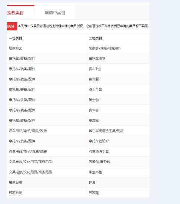Image resolution: width=180 pixels, height=204 pixels.
Task: Click the red 类目 button
Action: pyautogui.click(x=12, y=26)
